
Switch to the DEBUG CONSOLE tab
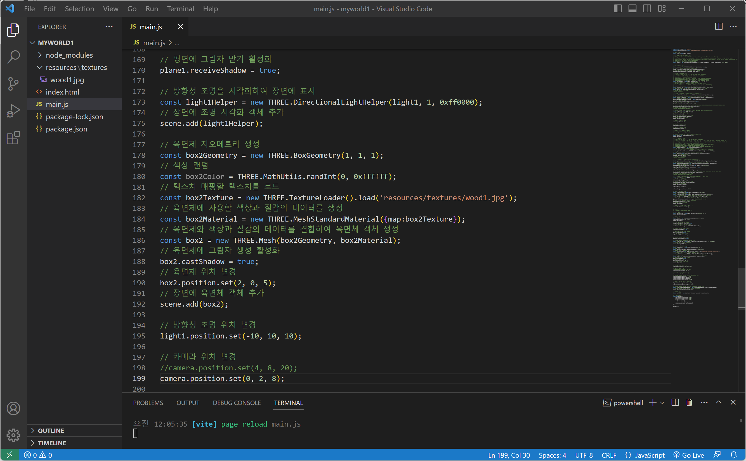point(237,403)
